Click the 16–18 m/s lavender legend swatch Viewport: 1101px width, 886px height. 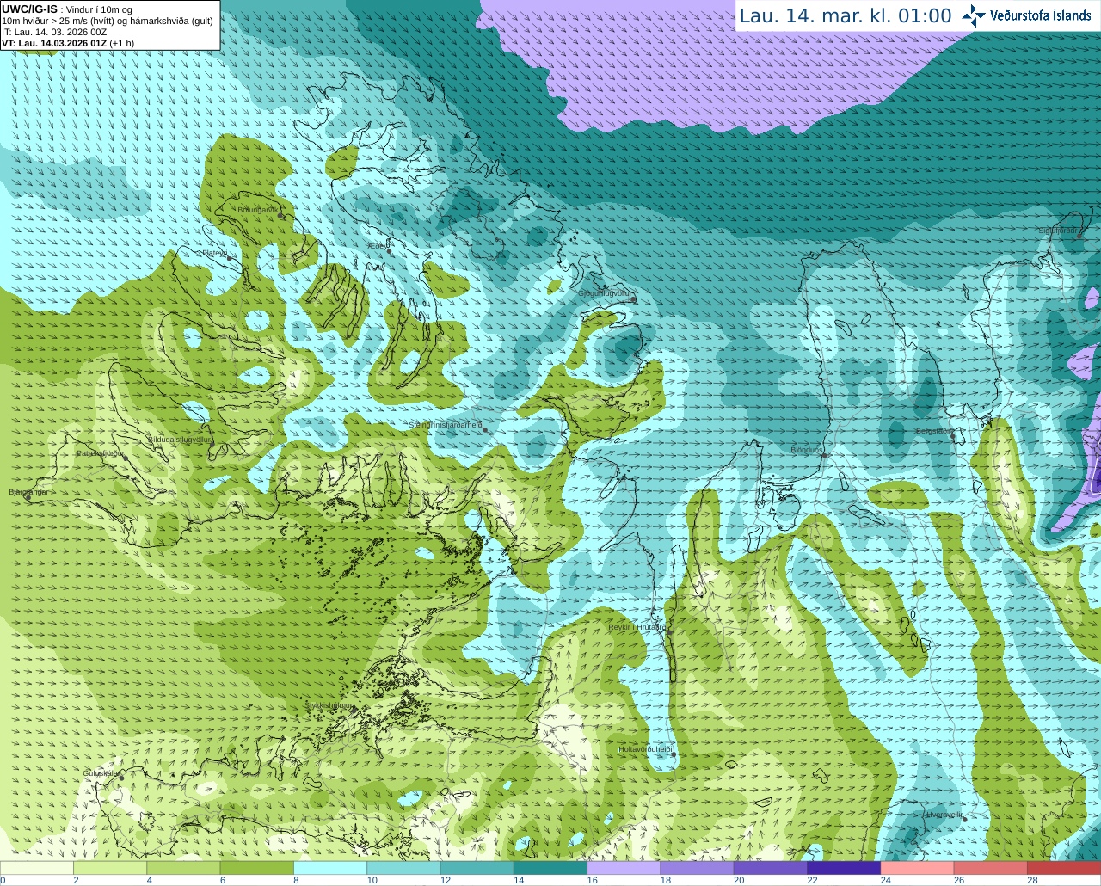coord(624,867)
